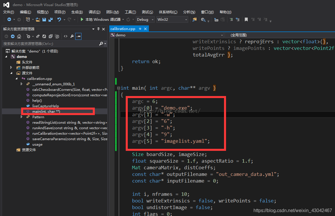Image resolution: width=335 pixels, height=216 pixels.
Task: Open the 文件(F) menu
Action: click(x=9, y=12)
